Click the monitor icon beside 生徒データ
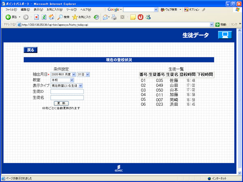Image resolution: width=243 pixels, height=182 pixels. tap(225, 35)
